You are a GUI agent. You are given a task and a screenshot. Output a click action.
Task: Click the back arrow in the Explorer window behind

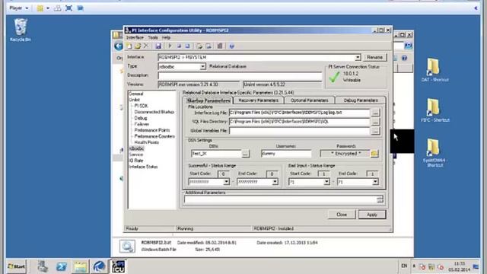119,46
